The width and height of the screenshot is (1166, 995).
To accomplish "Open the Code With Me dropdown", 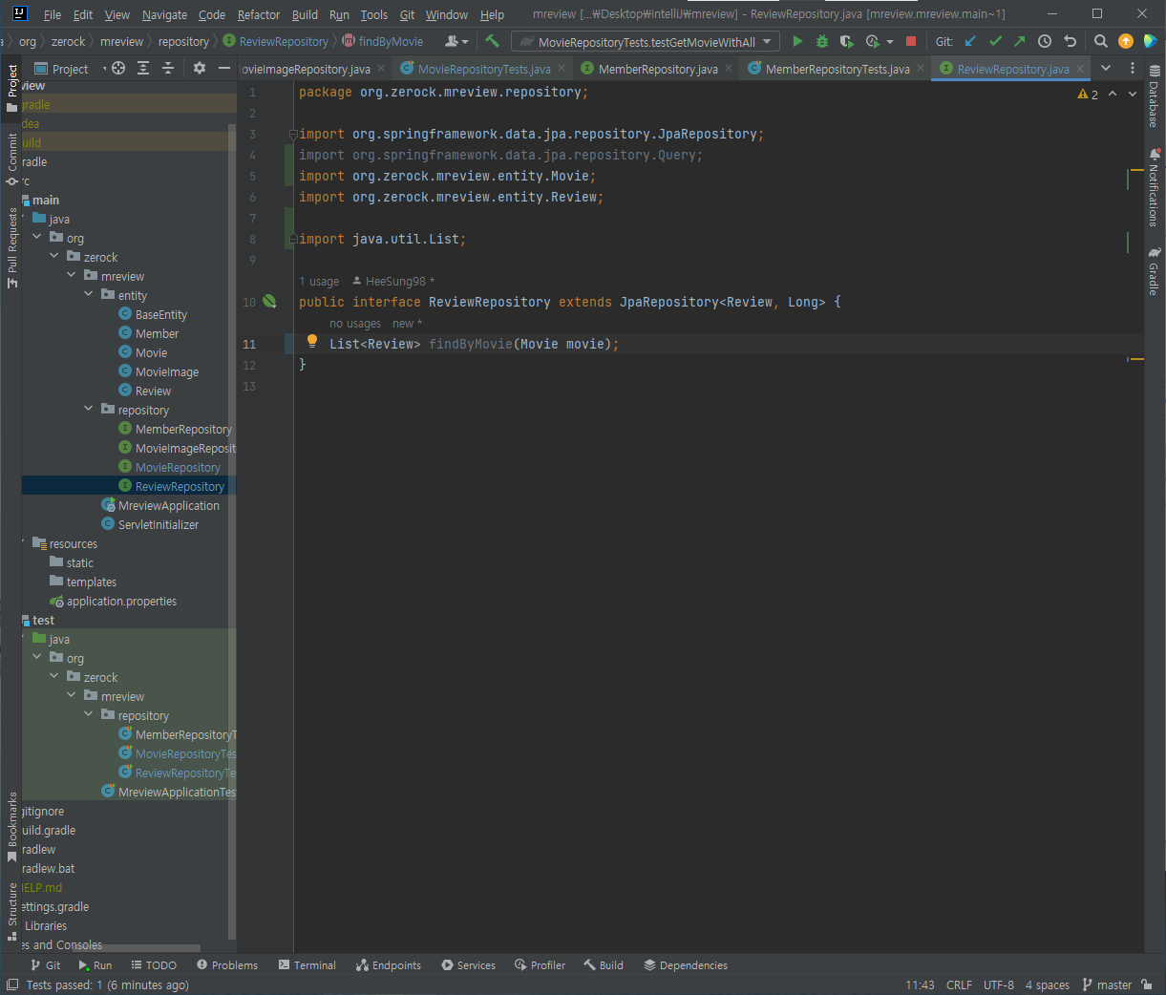I will tap(456, 41).
